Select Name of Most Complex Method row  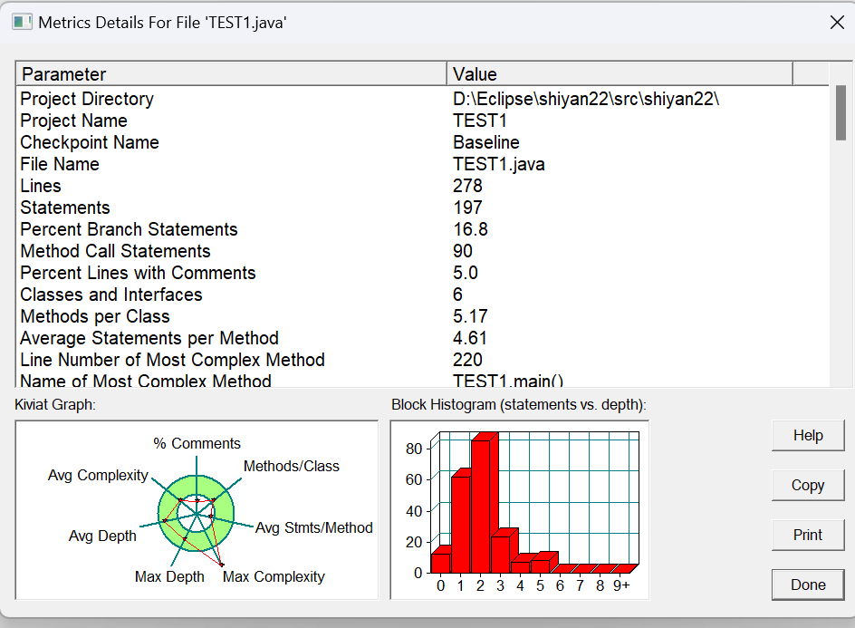(423, 381)
